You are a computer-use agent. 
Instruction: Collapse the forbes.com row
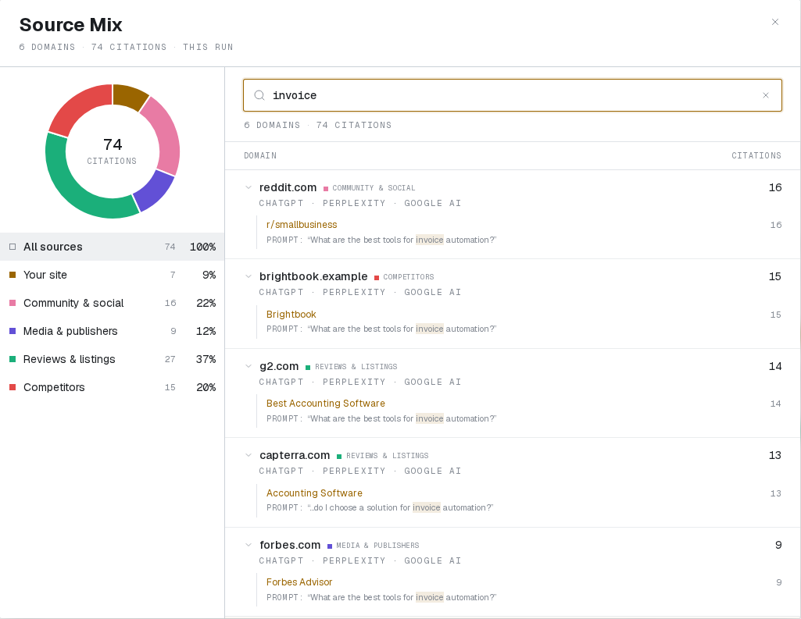coord(249,545)
